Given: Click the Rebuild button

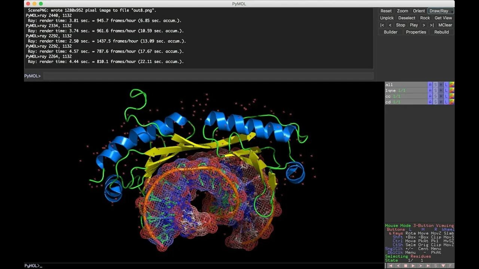Looking at the screenshot, I should [442, 32].
